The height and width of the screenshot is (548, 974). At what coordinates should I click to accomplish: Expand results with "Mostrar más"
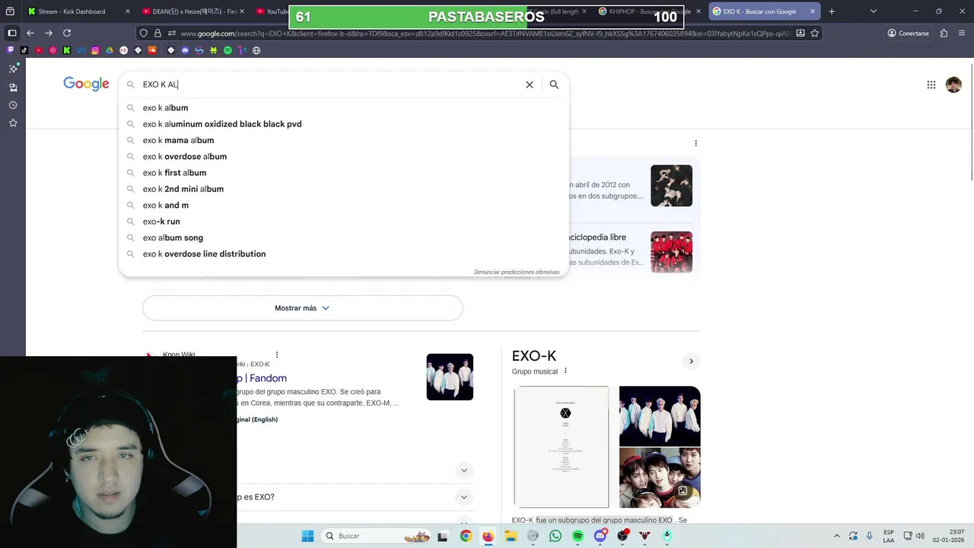[x=303, y=308]
